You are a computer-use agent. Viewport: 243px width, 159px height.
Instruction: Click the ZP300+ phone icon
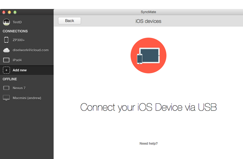[x=6, y=40]
